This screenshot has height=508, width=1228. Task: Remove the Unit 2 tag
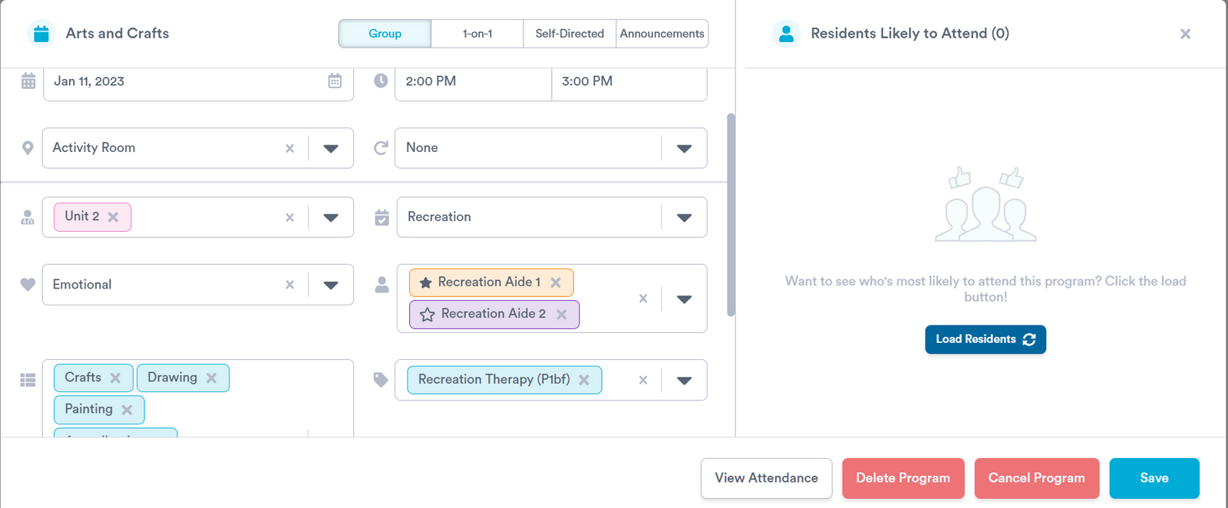pyautogui.click(x=114, y=217)
